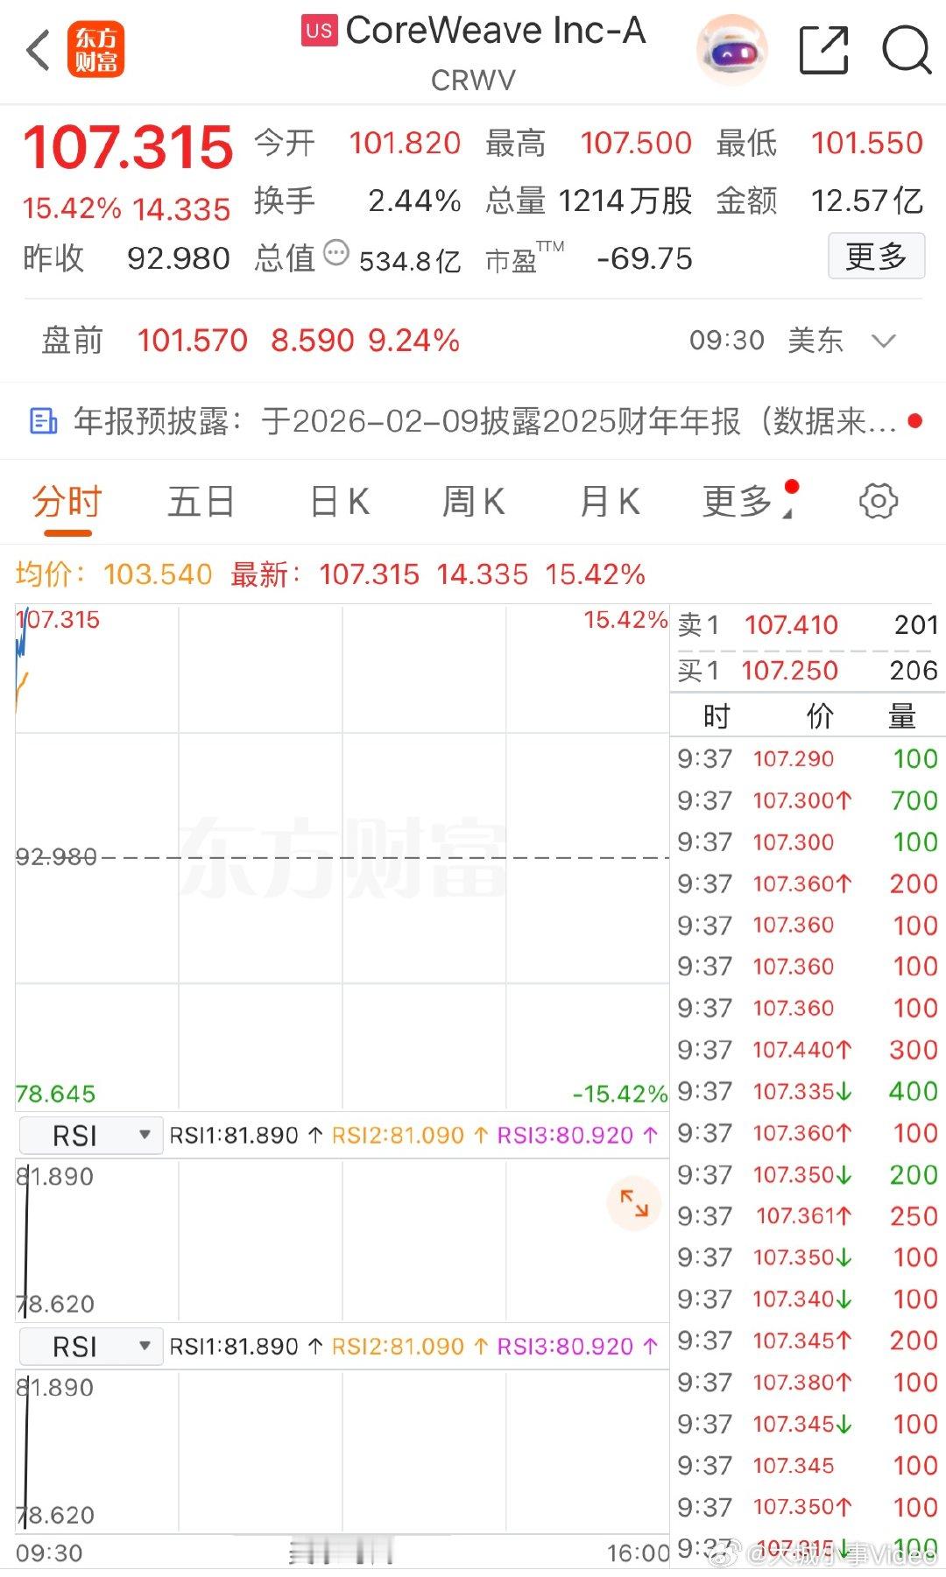This screenshot has width=946, height=1577.
Task: Switch to the 日K tab
Action: pos(340,503)
